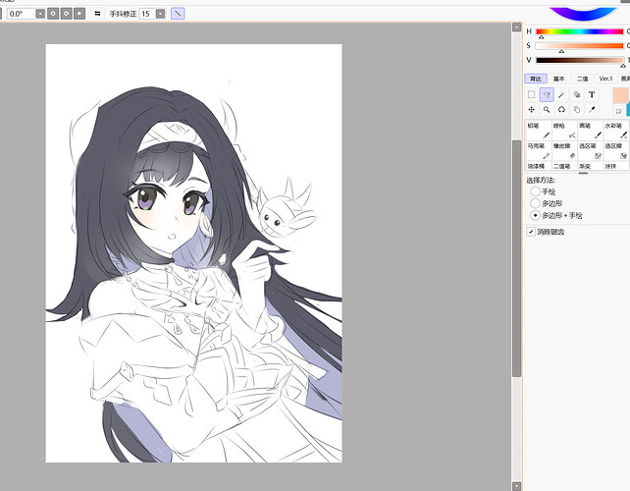The image size is (630, 491).
Task: Choose the 多边形 selection method
Action: pyautogui.click(x=535, y=202)
